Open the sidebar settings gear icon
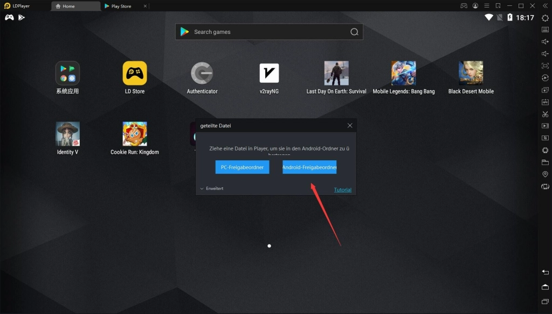Viewport: 552px width, 314px height. 545,18
